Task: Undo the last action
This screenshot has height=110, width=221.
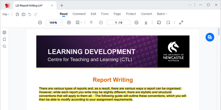Action: [30, 14]
